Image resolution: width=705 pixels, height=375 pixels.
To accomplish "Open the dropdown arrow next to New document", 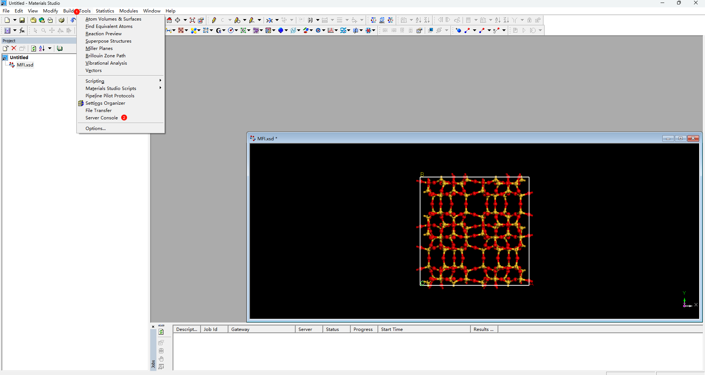I will point(15,20).
